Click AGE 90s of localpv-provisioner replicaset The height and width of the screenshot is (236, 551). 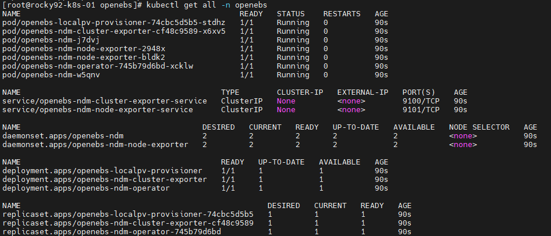404,214
